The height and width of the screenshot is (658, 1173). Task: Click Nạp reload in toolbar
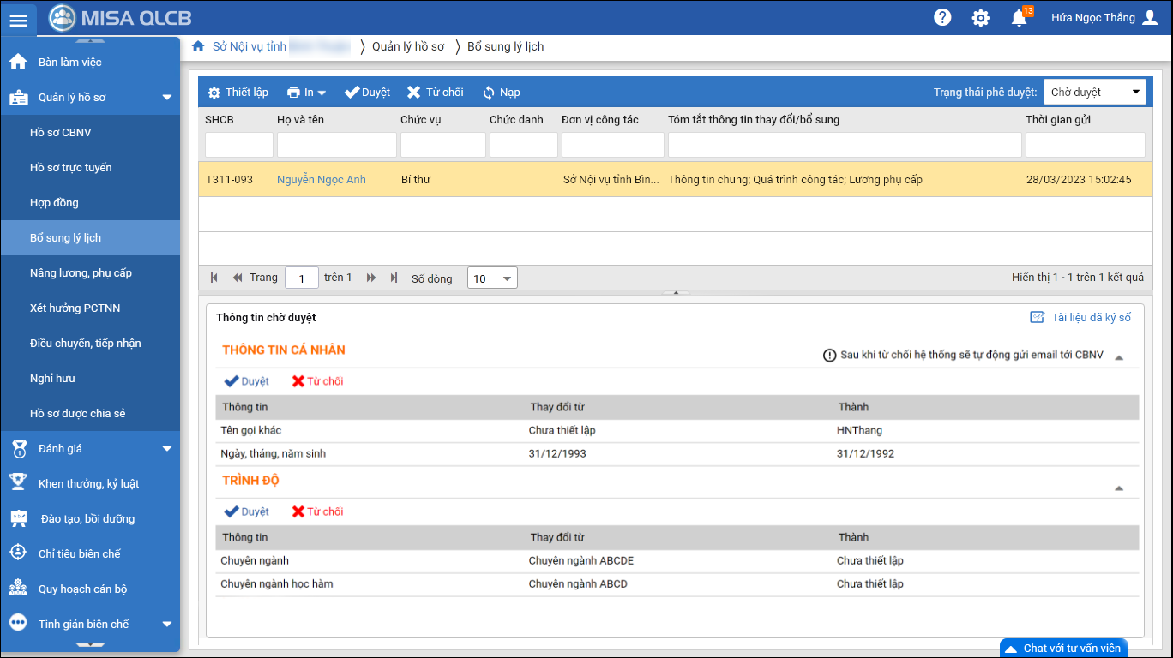(501, 93)
